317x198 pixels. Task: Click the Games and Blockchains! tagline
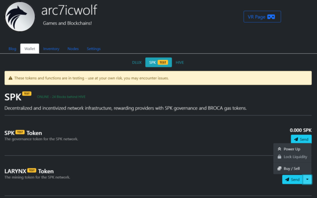tap(67, 23)
